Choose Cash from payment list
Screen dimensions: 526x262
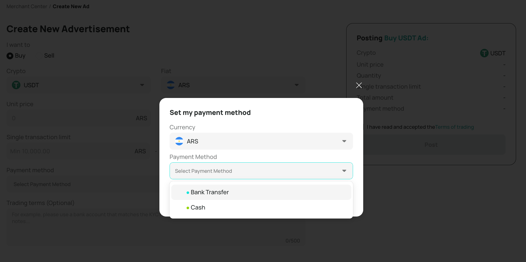[x=261, y=208]
